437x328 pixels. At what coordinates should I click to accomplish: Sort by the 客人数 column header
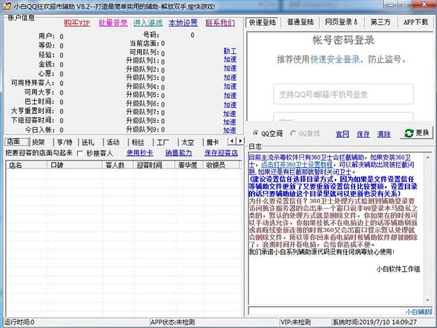pos(118,165)
